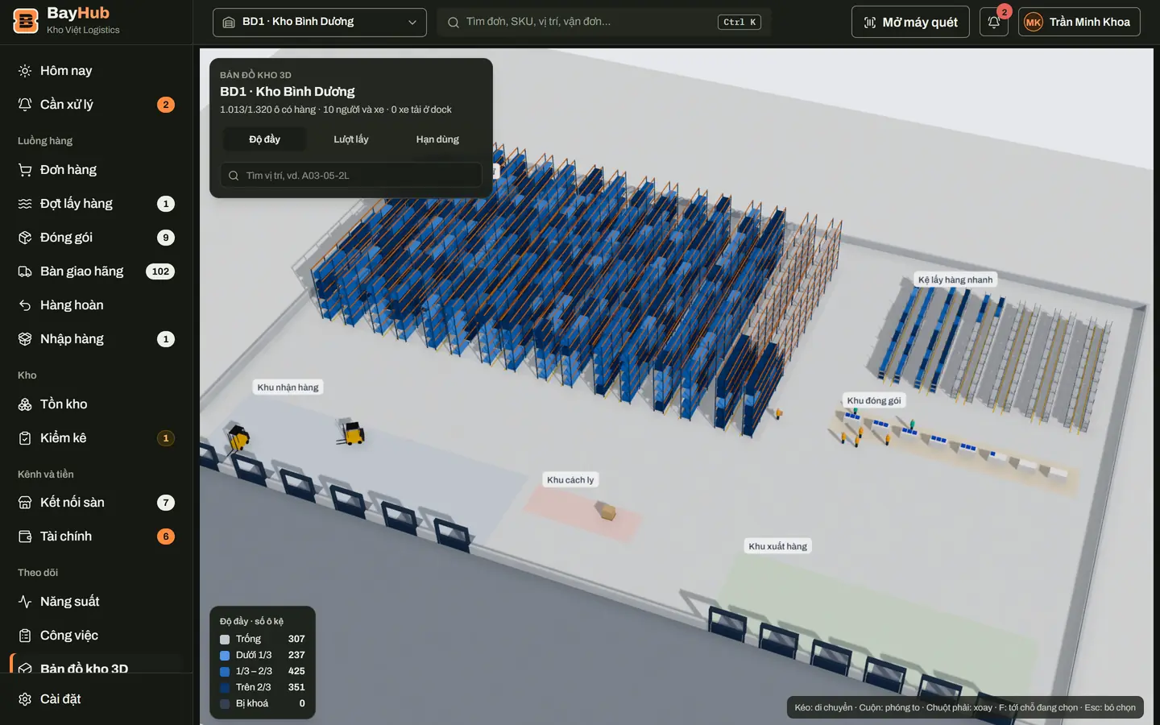Click the Cài đặt gear icon
Screen dimensions: 1160x725
(25, 699)
